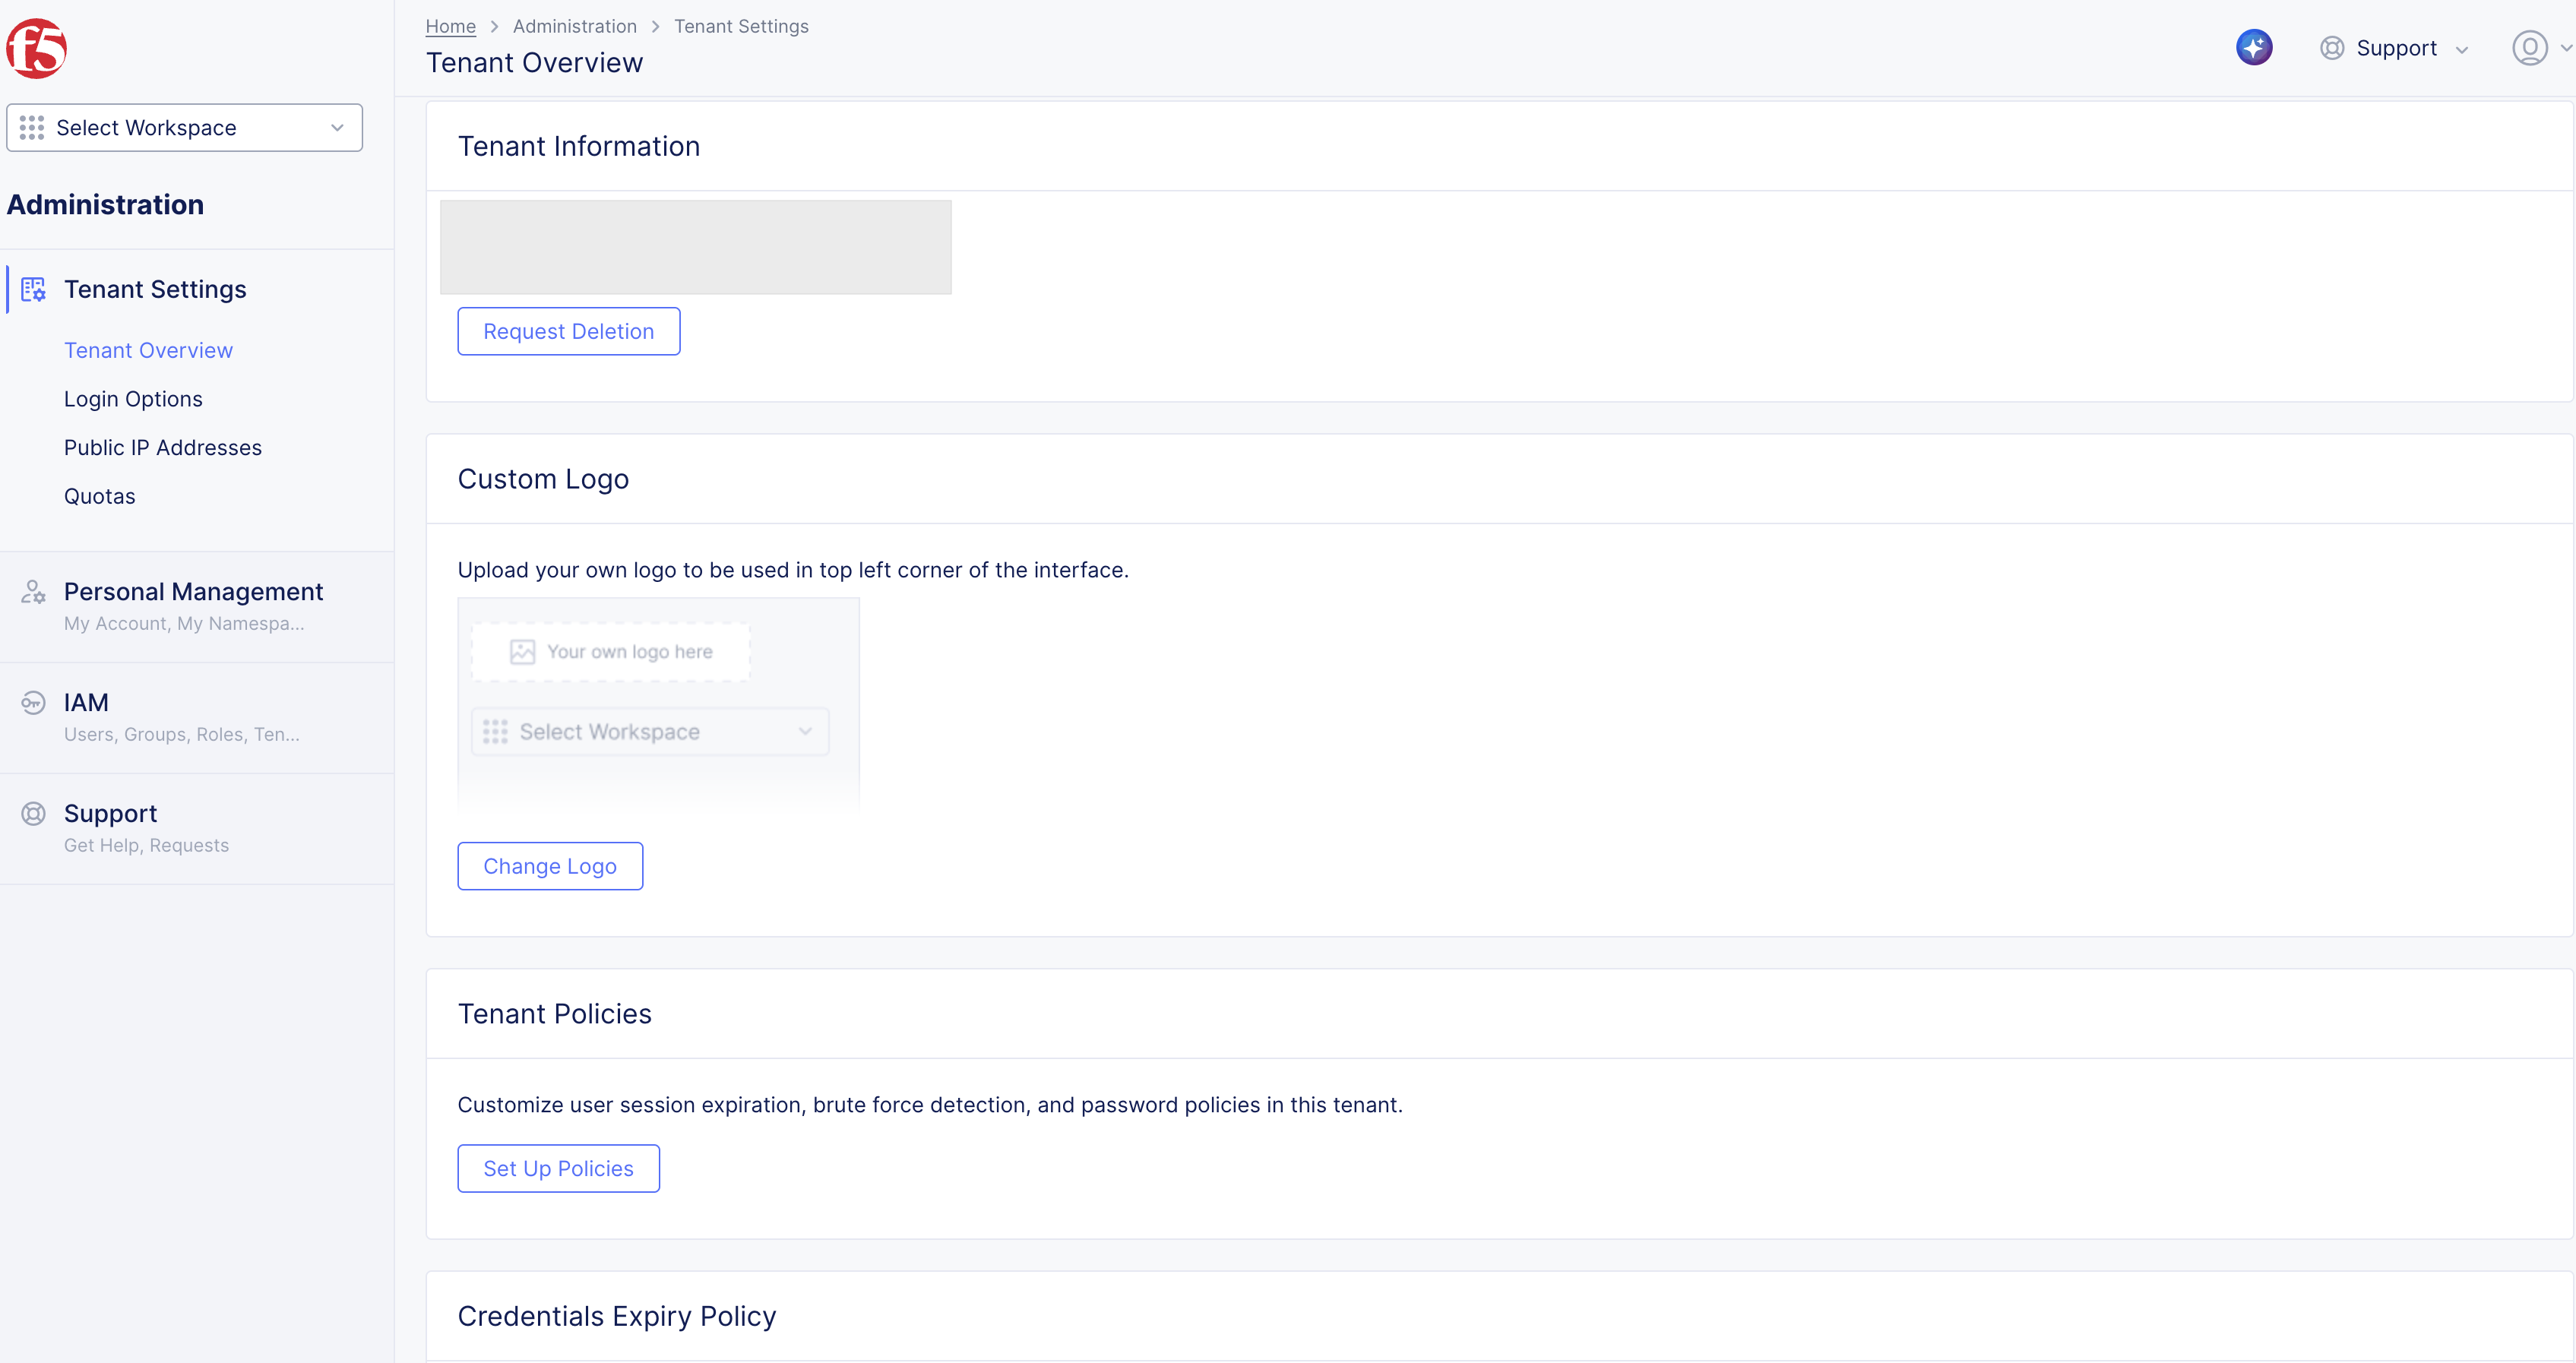Viewport: 2576px width, 1363px height.
Task: Click the workspace grid icon beside Select Workspace
Action: [33, 127]
